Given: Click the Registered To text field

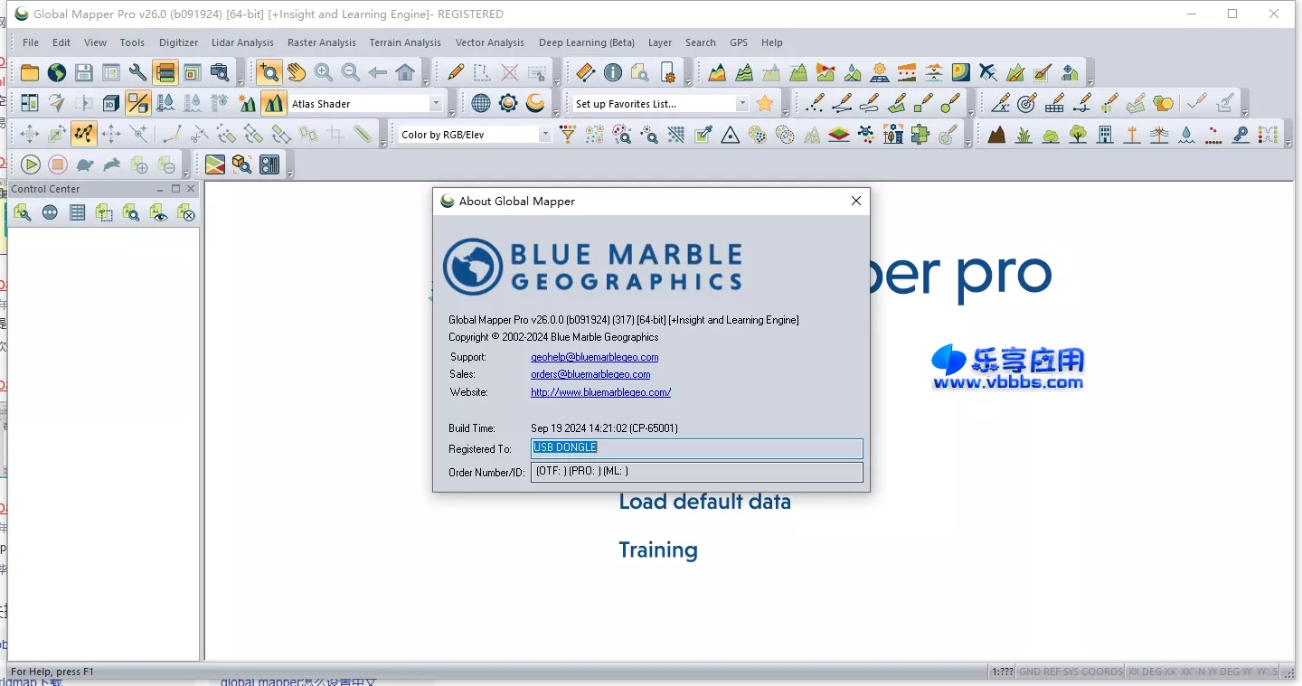Looking at the screenshot, I should (696, 448).
